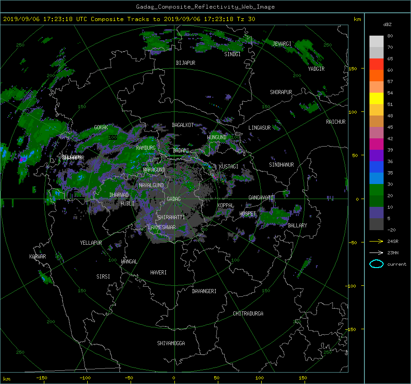This screenshot has width=411, height=384.
Task: Click the Gadag Composite Reflectivity title text
Action: click(205, 7)
